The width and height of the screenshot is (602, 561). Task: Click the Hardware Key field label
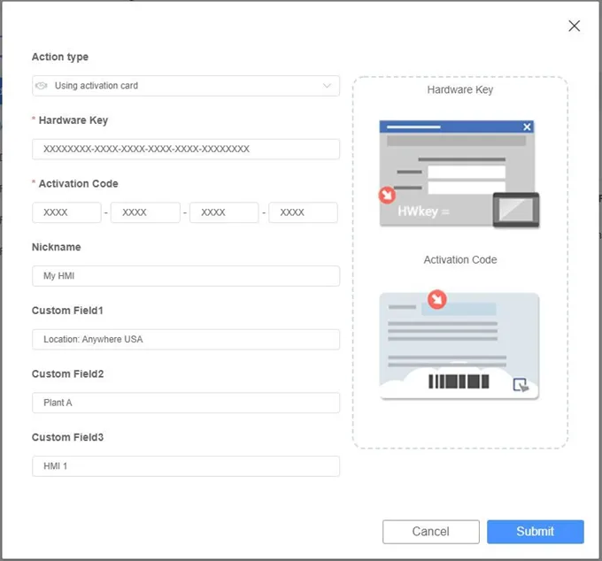73,120
